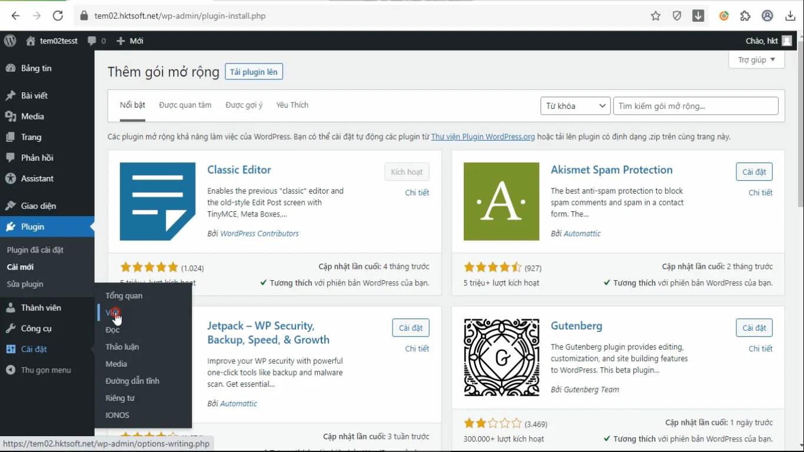Visit site via tem02tesst home icon

pos(52,41)
